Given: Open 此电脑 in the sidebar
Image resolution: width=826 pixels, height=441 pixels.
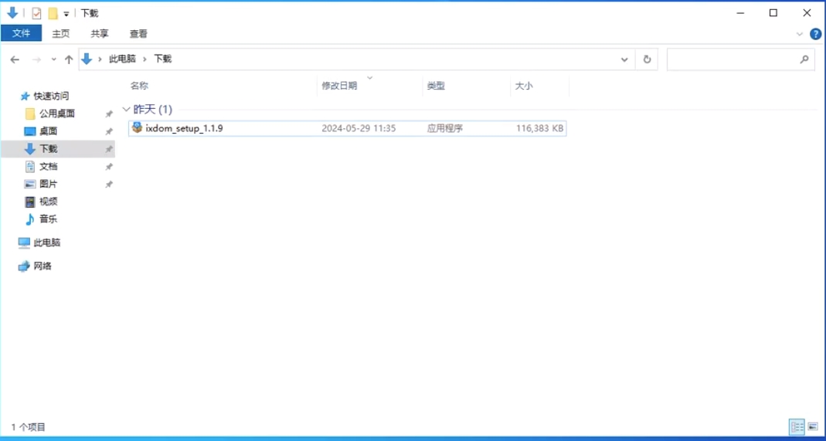Looking at the screenshot, I should [47, 243].
